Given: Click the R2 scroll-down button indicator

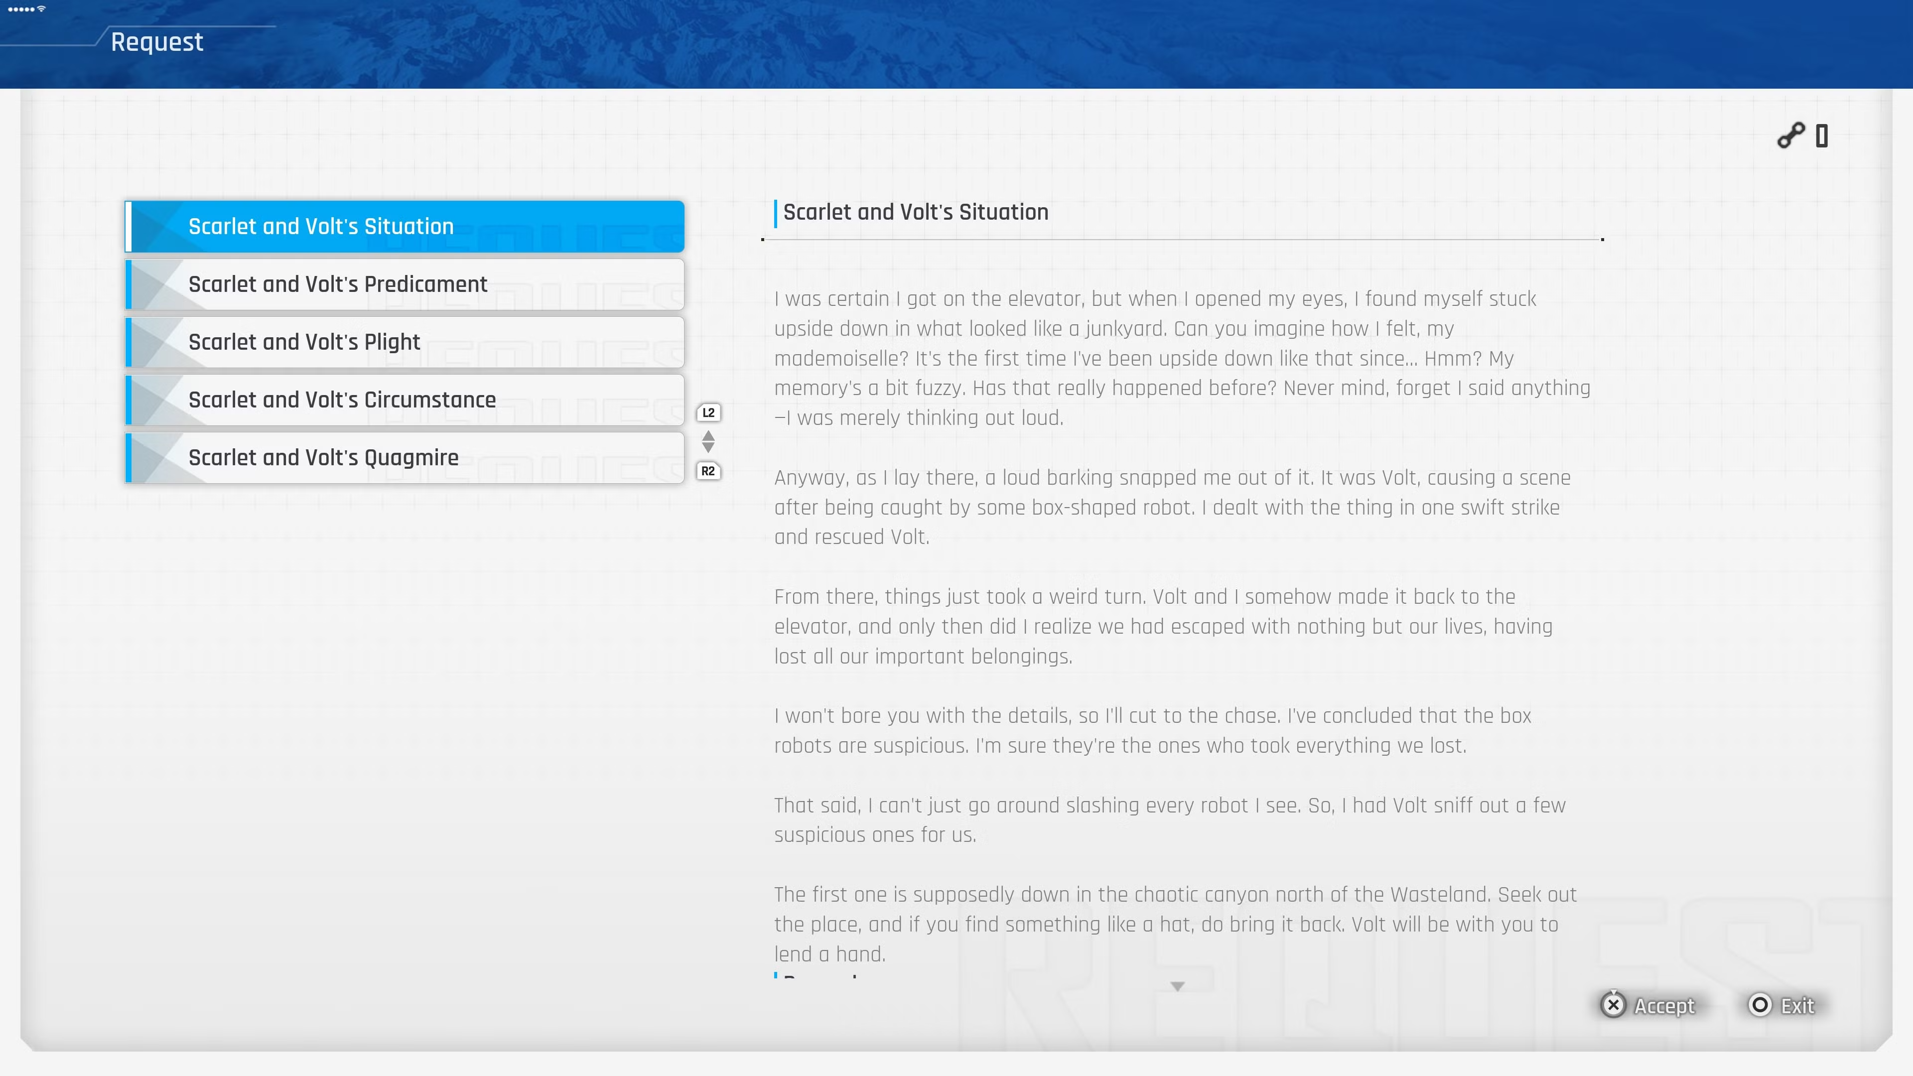Looking at the screenshot, I should pyautogui.click(x=708, y=471).
